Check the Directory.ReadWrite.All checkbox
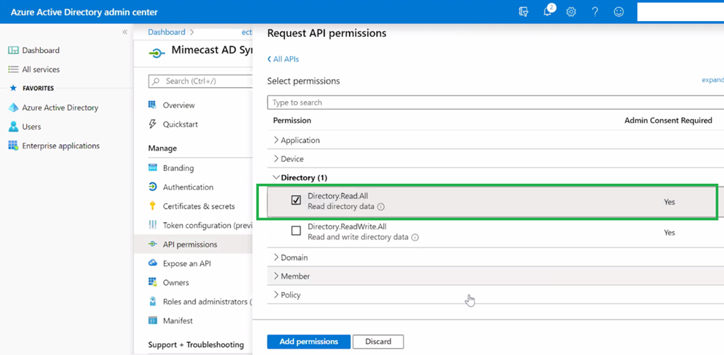Image resolution: width=724 pixels, height=355 pixels. 296,231
